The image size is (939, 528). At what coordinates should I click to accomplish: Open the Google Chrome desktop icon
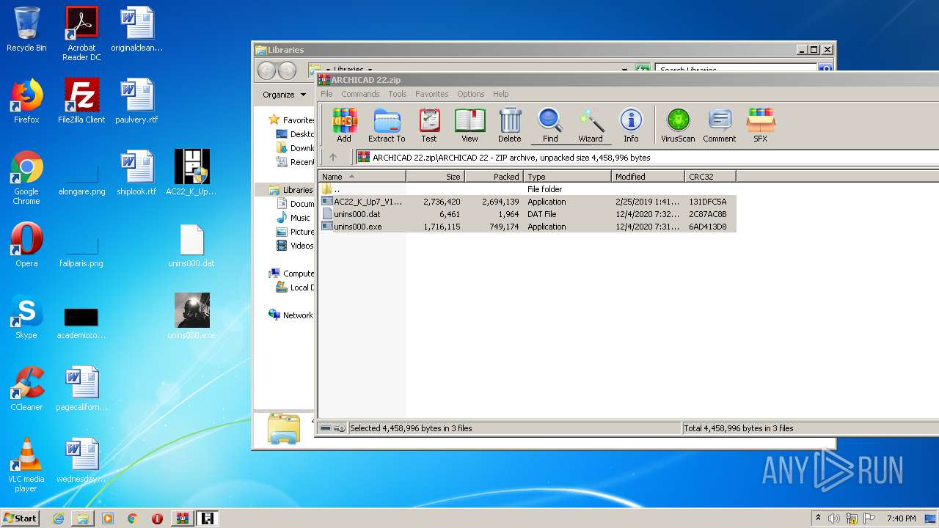click(x=26, y=177)
